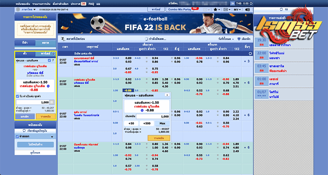Open the ตั้งค่าตัวเลือก menu
The height and width of the screenshot is (175, 328).
tap(60, 4)
